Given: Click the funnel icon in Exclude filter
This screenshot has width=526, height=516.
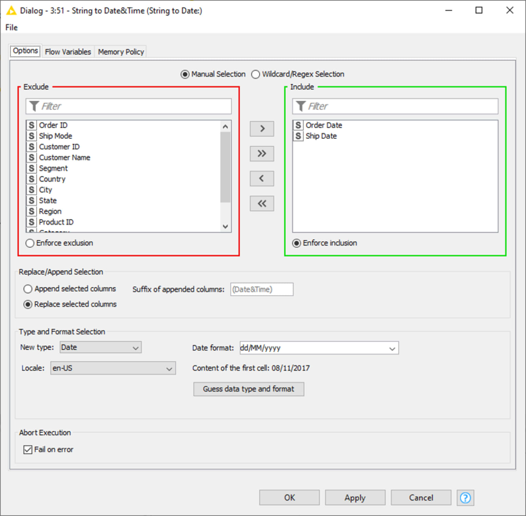Looking at the screenshot, I should pyautogui.click(x=34, y=106).
